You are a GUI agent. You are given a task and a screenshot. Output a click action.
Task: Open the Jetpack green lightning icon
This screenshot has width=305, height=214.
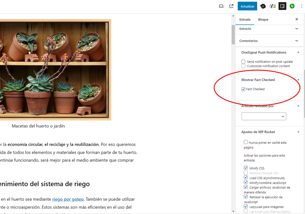point(292,6)
